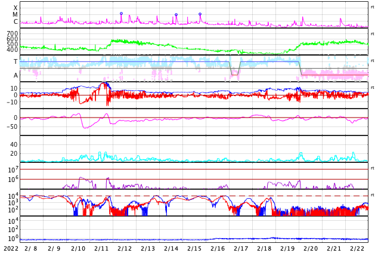This screenshot has height=253, width=378.
Task: Select the 10^6 axis label
Action: [13, 180]
